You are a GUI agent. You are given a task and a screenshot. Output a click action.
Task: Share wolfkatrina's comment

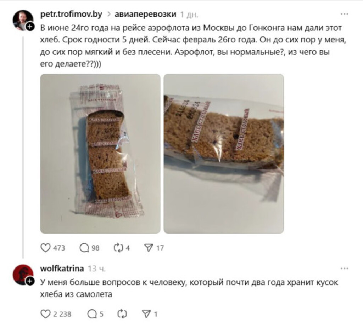(x=146, y=314)
